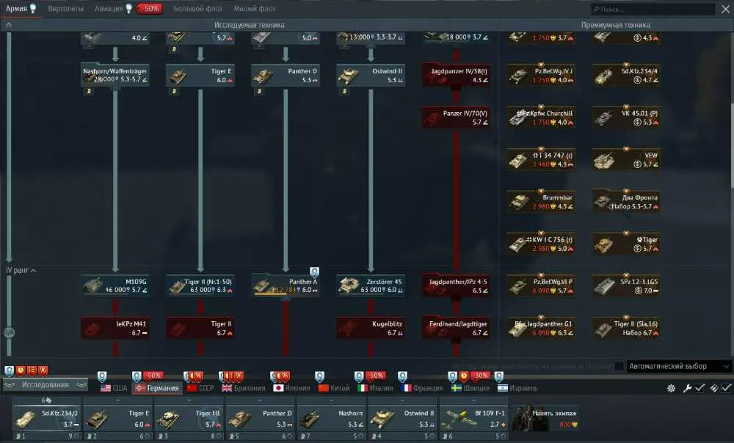Open the Автоматический выбор dropdown
The height and width of the screenshot is (443, 734).
[678, 366]
